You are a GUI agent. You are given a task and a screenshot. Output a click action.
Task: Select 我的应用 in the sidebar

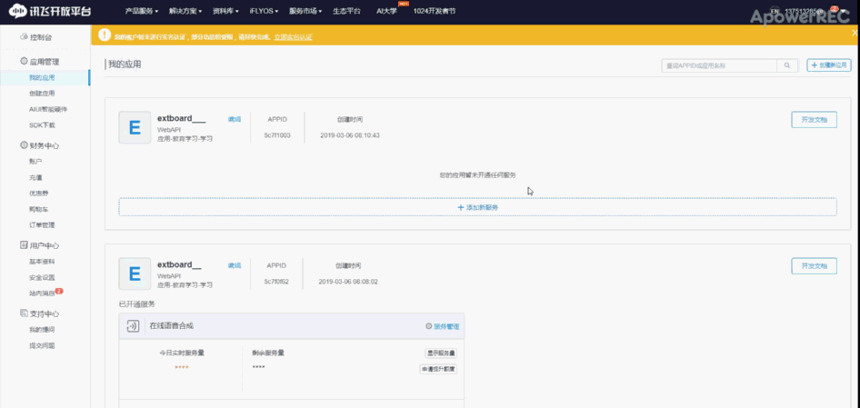pos(42,78)
